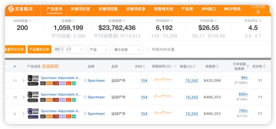276x129 pixels.
Task: Open the BS +7 tag filter dropdown
Action: [70, 49]
